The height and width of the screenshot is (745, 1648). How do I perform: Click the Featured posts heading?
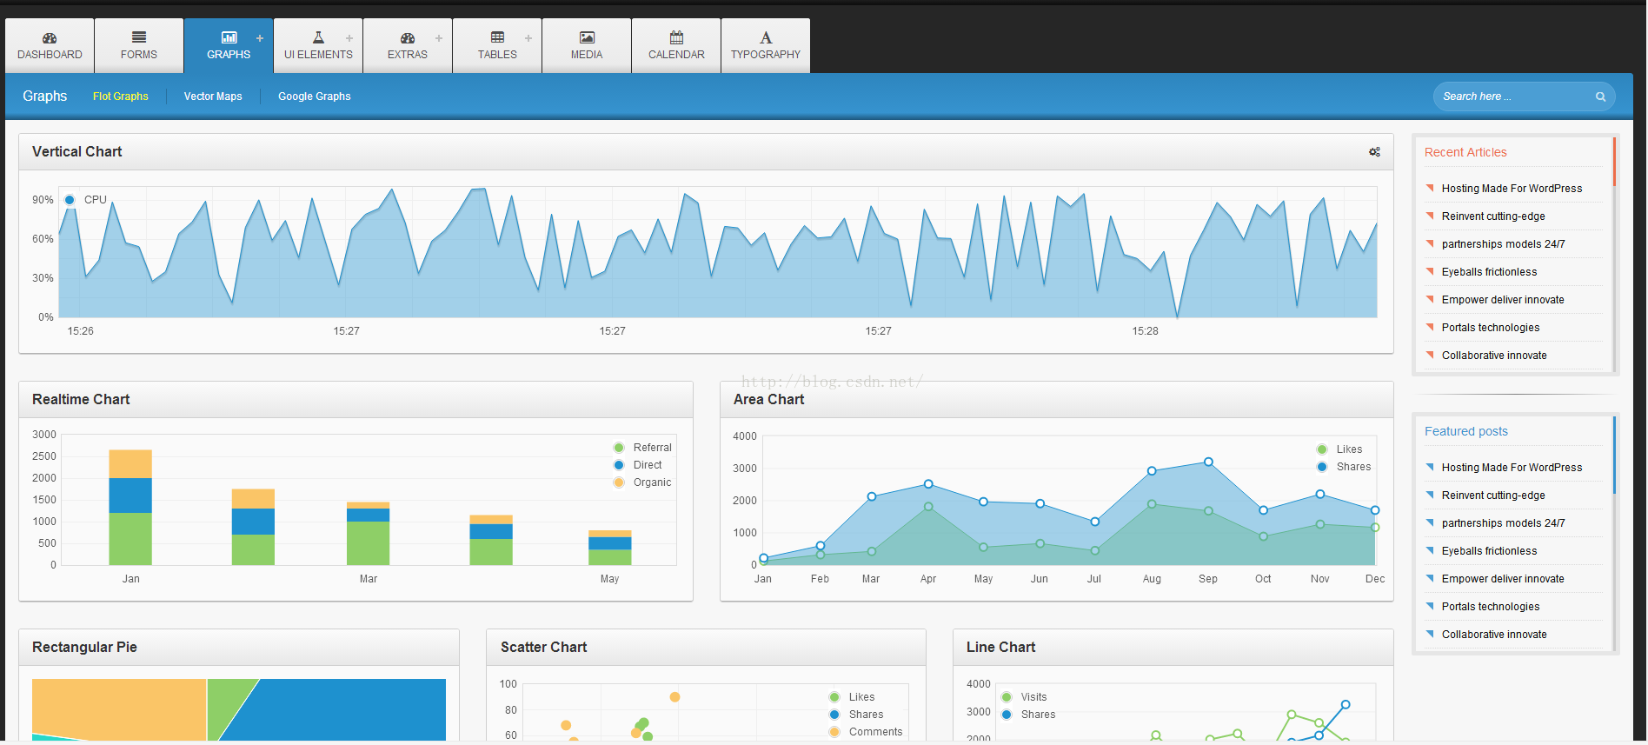1465,431
